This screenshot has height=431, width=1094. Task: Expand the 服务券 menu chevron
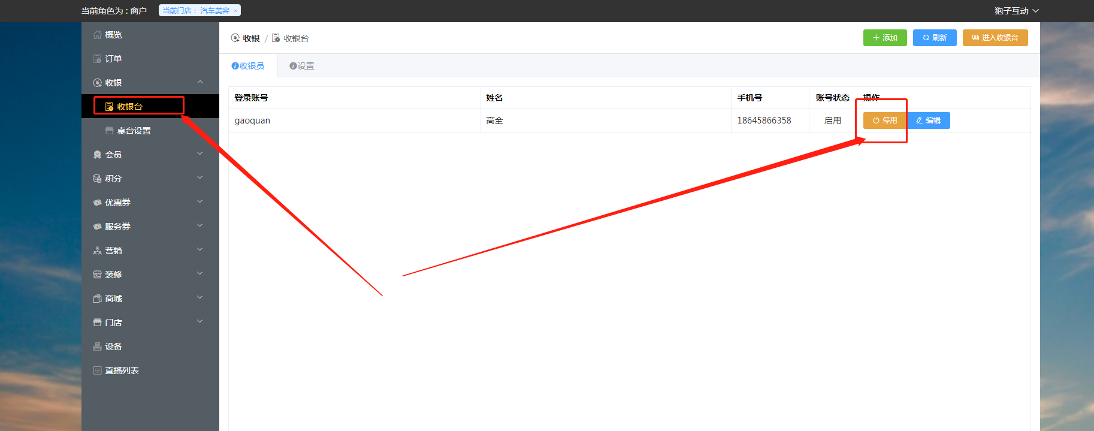pos(200,226)
